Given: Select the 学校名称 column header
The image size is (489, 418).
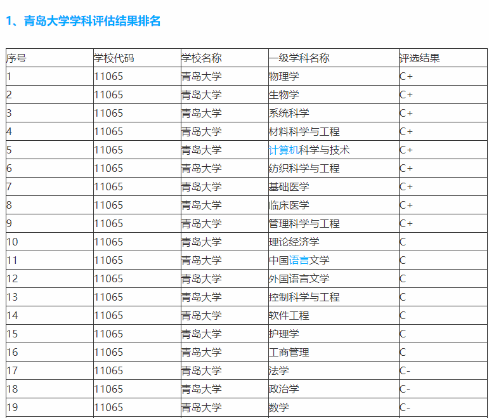Looking at the screenshot, I should [x=225, y=58].
